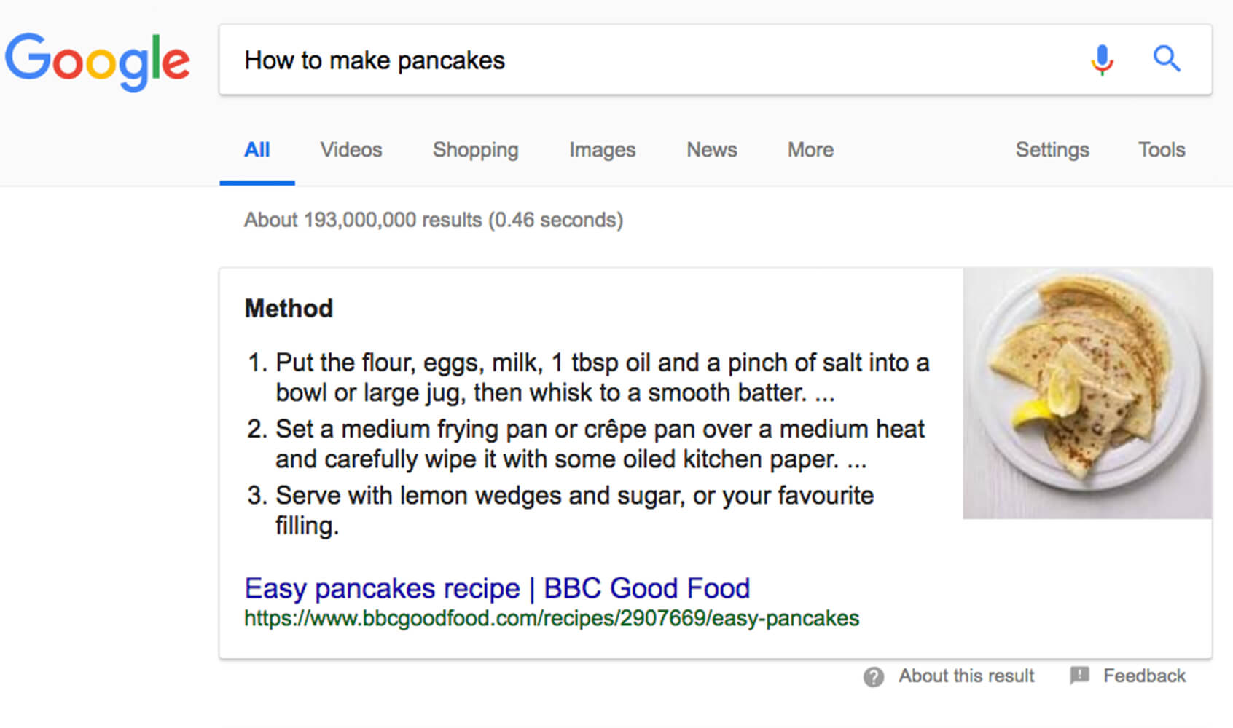Open the Settings dropdown
Viewport: 1233px width, 728px height.
(x=1052, y=150)
